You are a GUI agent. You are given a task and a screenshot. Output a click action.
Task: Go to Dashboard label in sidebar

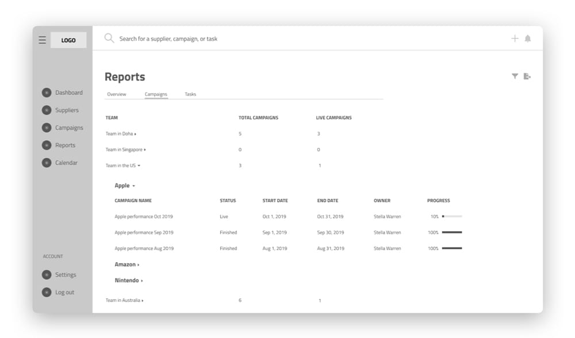[x=69, y=93]
